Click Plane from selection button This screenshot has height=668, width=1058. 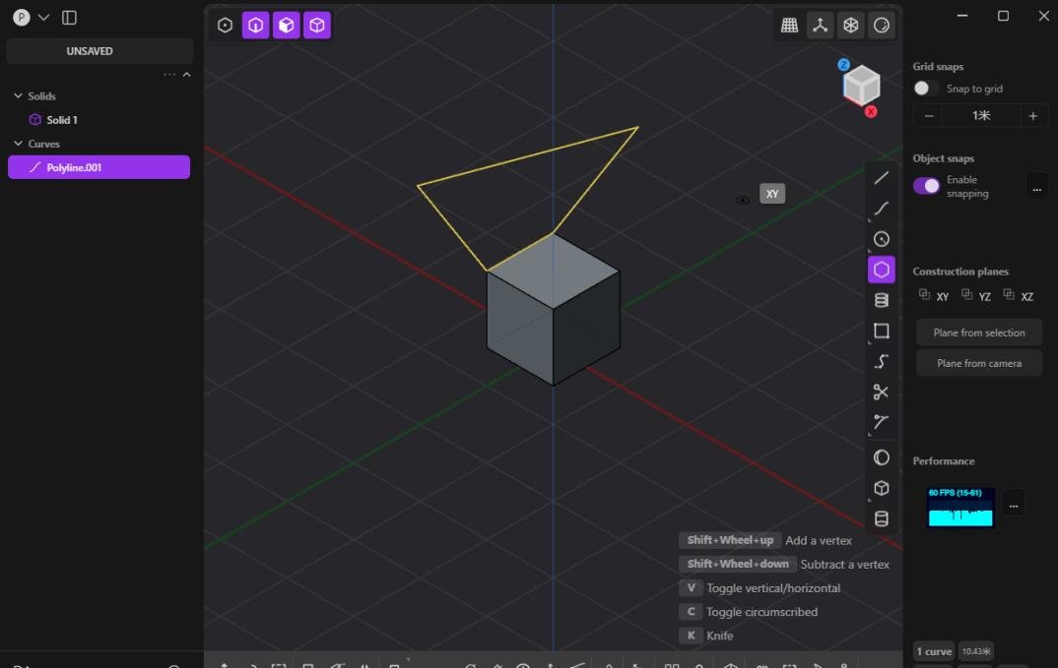[x=979, y=333]
